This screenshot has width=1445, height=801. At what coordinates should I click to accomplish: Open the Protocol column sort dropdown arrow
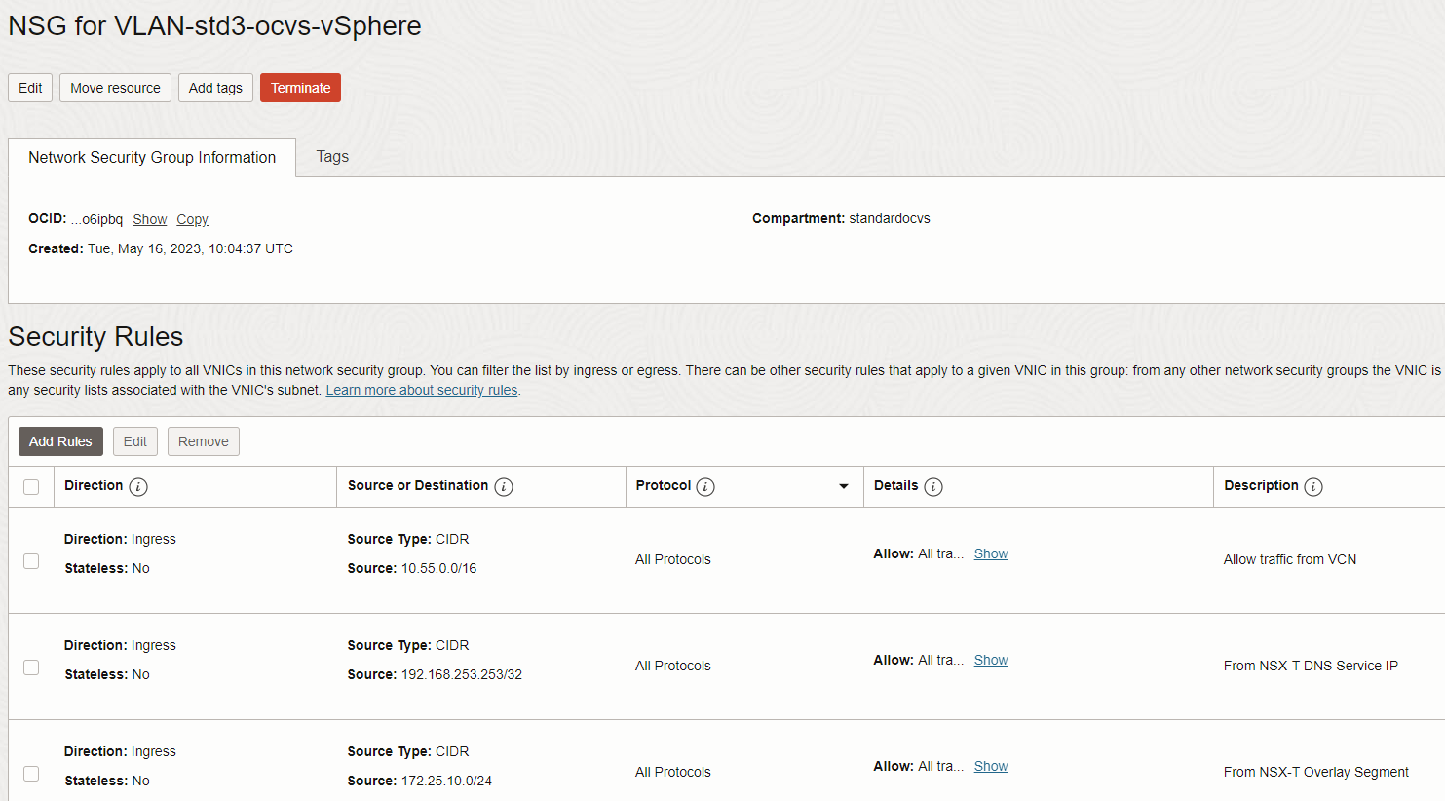tap(844, 486)
